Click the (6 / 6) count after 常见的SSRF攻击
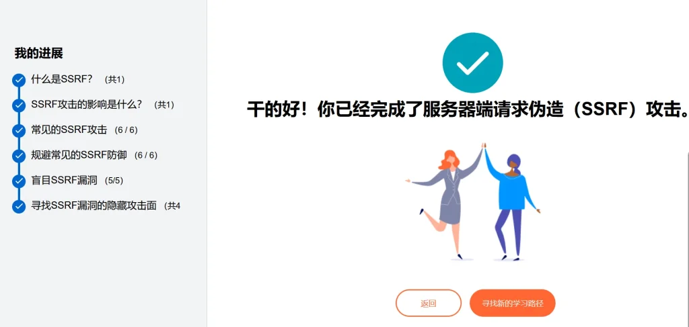The width and height of the screenshot is (689, 327). point(126,130)
